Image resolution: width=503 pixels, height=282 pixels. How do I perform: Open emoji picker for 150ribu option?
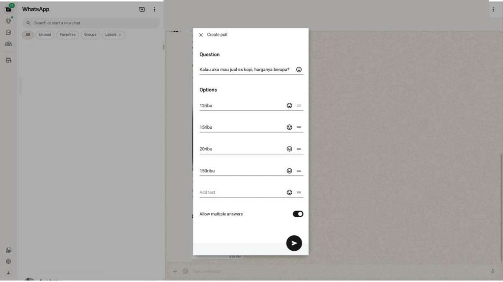pos(289,171)
